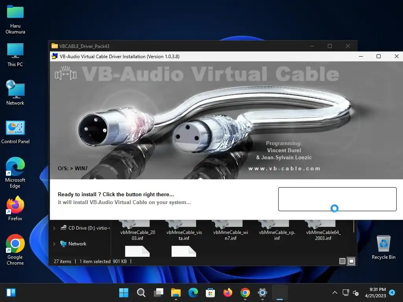Minimize the VB-Audio installer window
403x302 pixels.
(361, 56)
